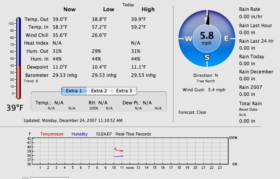Image resolution: width=280 pixels, height=179 pixels.
Task: Click the blue Humidity legend label
Action: [x=79, y=134]
